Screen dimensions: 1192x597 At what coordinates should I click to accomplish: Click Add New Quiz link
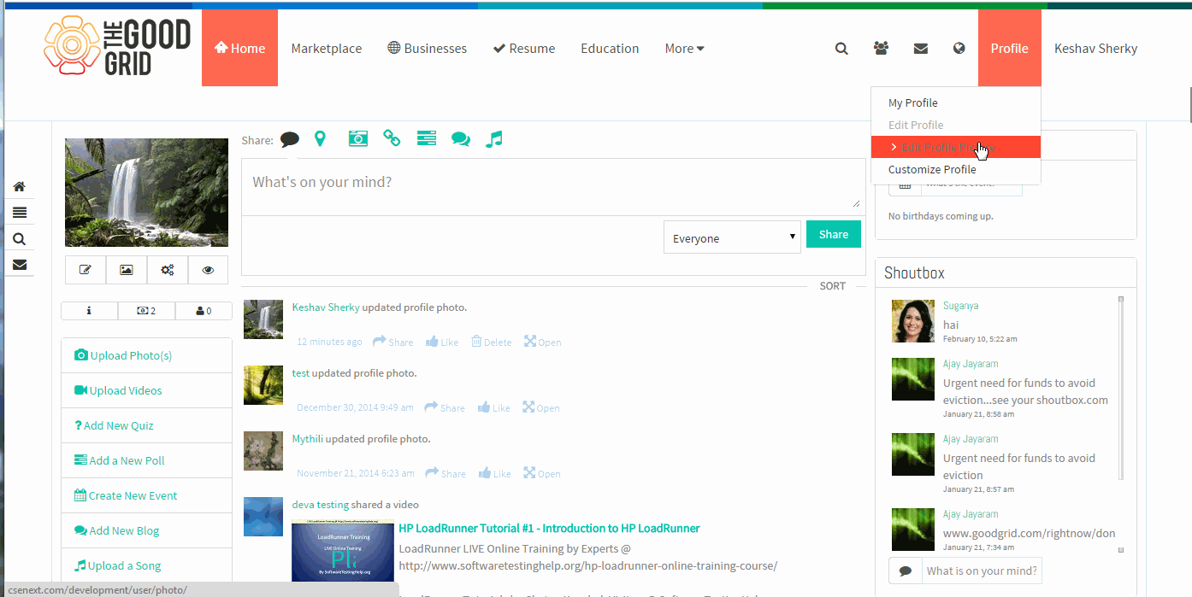click(x=114, y=425)
